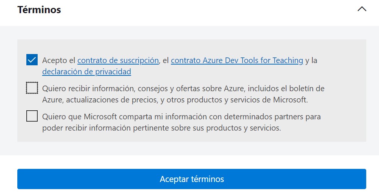This screenshot has width=379, height=194.
Task: Uncheck the blue contract acceptance checkbox
Action: tap(32, 60)
